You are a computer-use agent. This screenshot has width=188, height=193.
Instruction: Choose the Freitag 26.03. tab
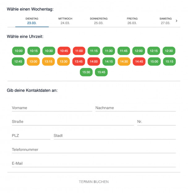[x=132, y=21]
